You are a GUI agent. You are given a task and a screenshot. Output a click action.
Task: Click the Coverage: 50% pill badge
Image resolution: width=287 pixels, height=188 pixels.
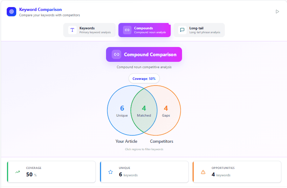click(144, 78)
